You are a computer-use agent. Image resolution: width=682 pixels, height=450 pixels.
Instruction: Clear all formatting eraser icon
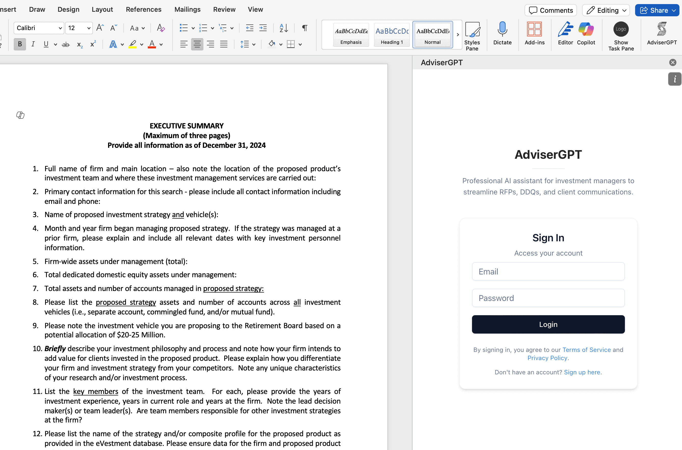click(161, 28)
